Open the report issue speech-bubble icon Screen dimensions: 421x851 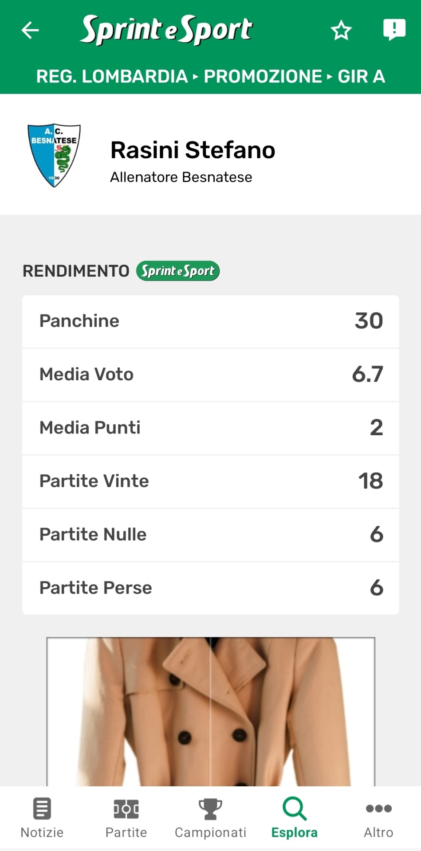click(x=394, y=30)
